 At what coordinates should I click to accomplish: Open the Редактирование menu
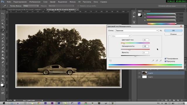click(x=20, y=2)
